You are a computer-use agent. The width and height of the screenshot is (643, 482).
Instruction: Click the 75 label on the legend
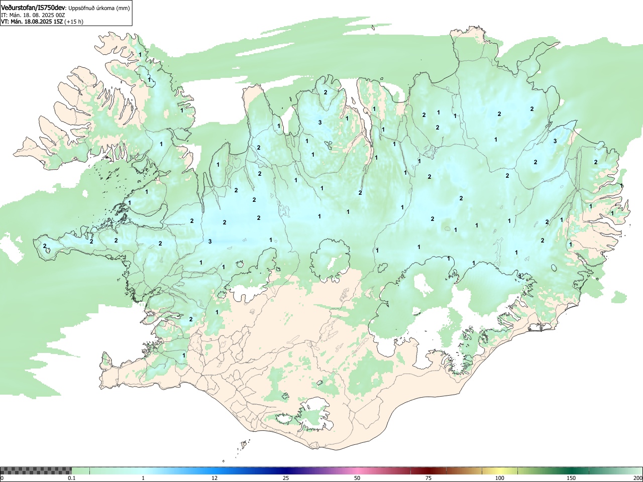tap(428, 478)
